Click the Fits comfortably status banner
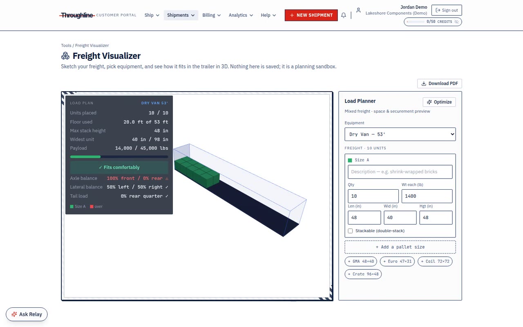 [x=119, y=167]
